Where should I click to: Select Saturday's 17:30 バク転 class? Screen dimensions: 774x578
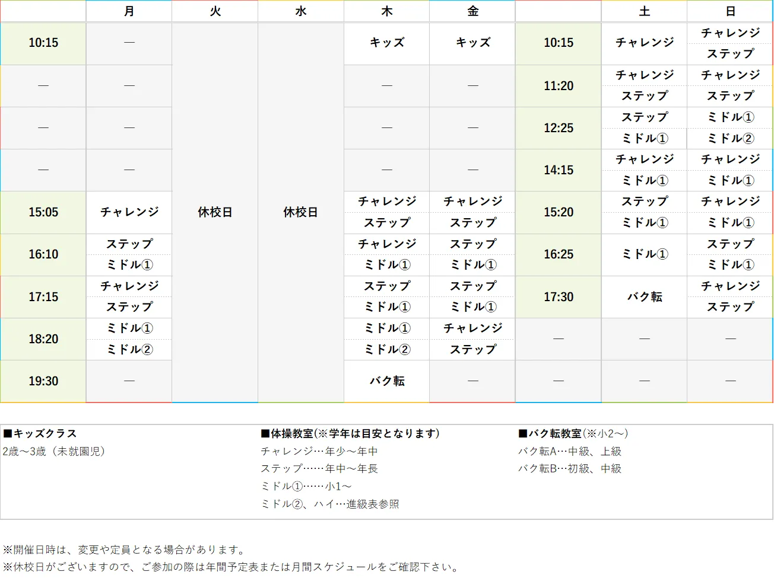click(643, 297)
